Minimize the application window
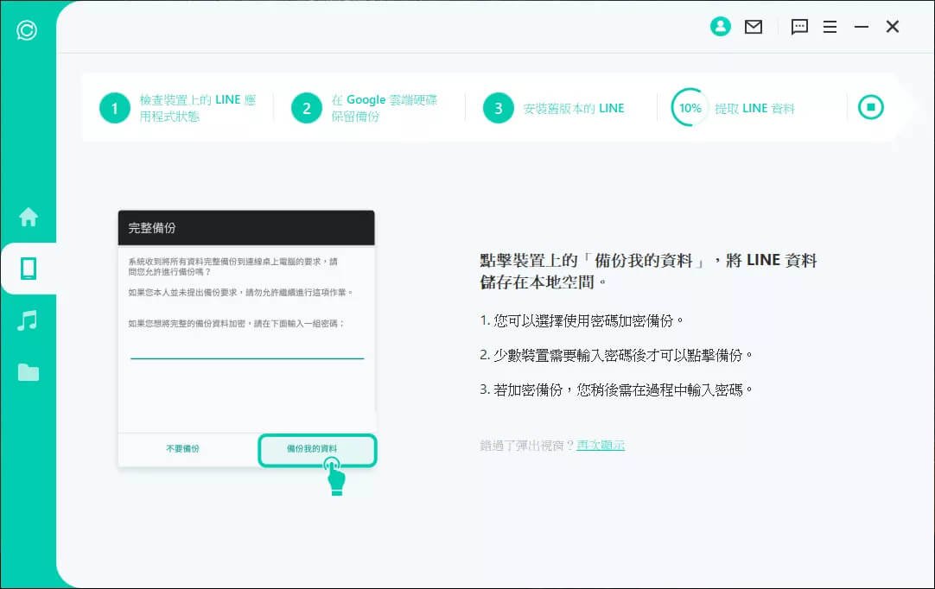Viewport: 935px width, 589px height. tap(861, 27)
